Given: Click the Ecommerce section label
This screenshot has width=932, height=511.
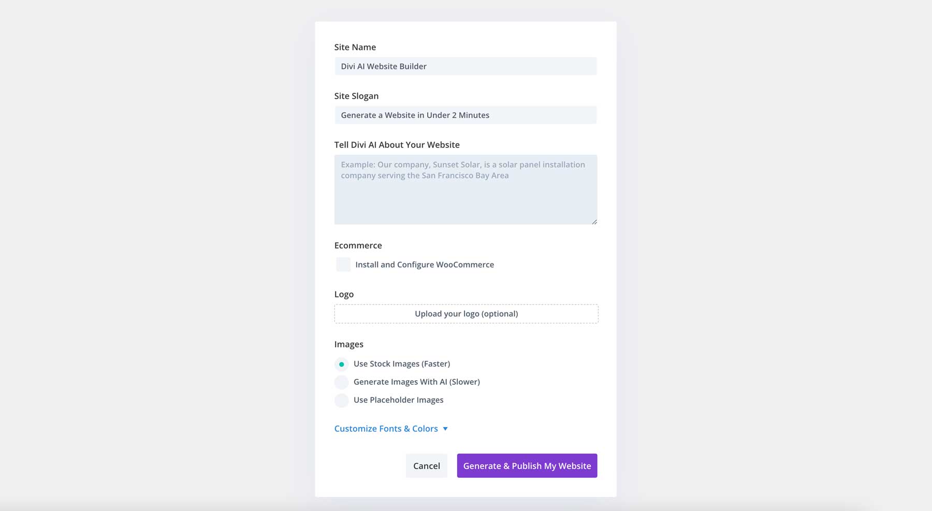Looking at the screenshot, I should (x=358, y=245).
